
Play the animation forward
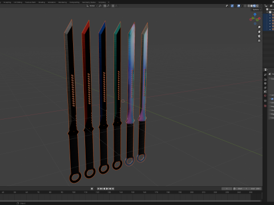107,188
